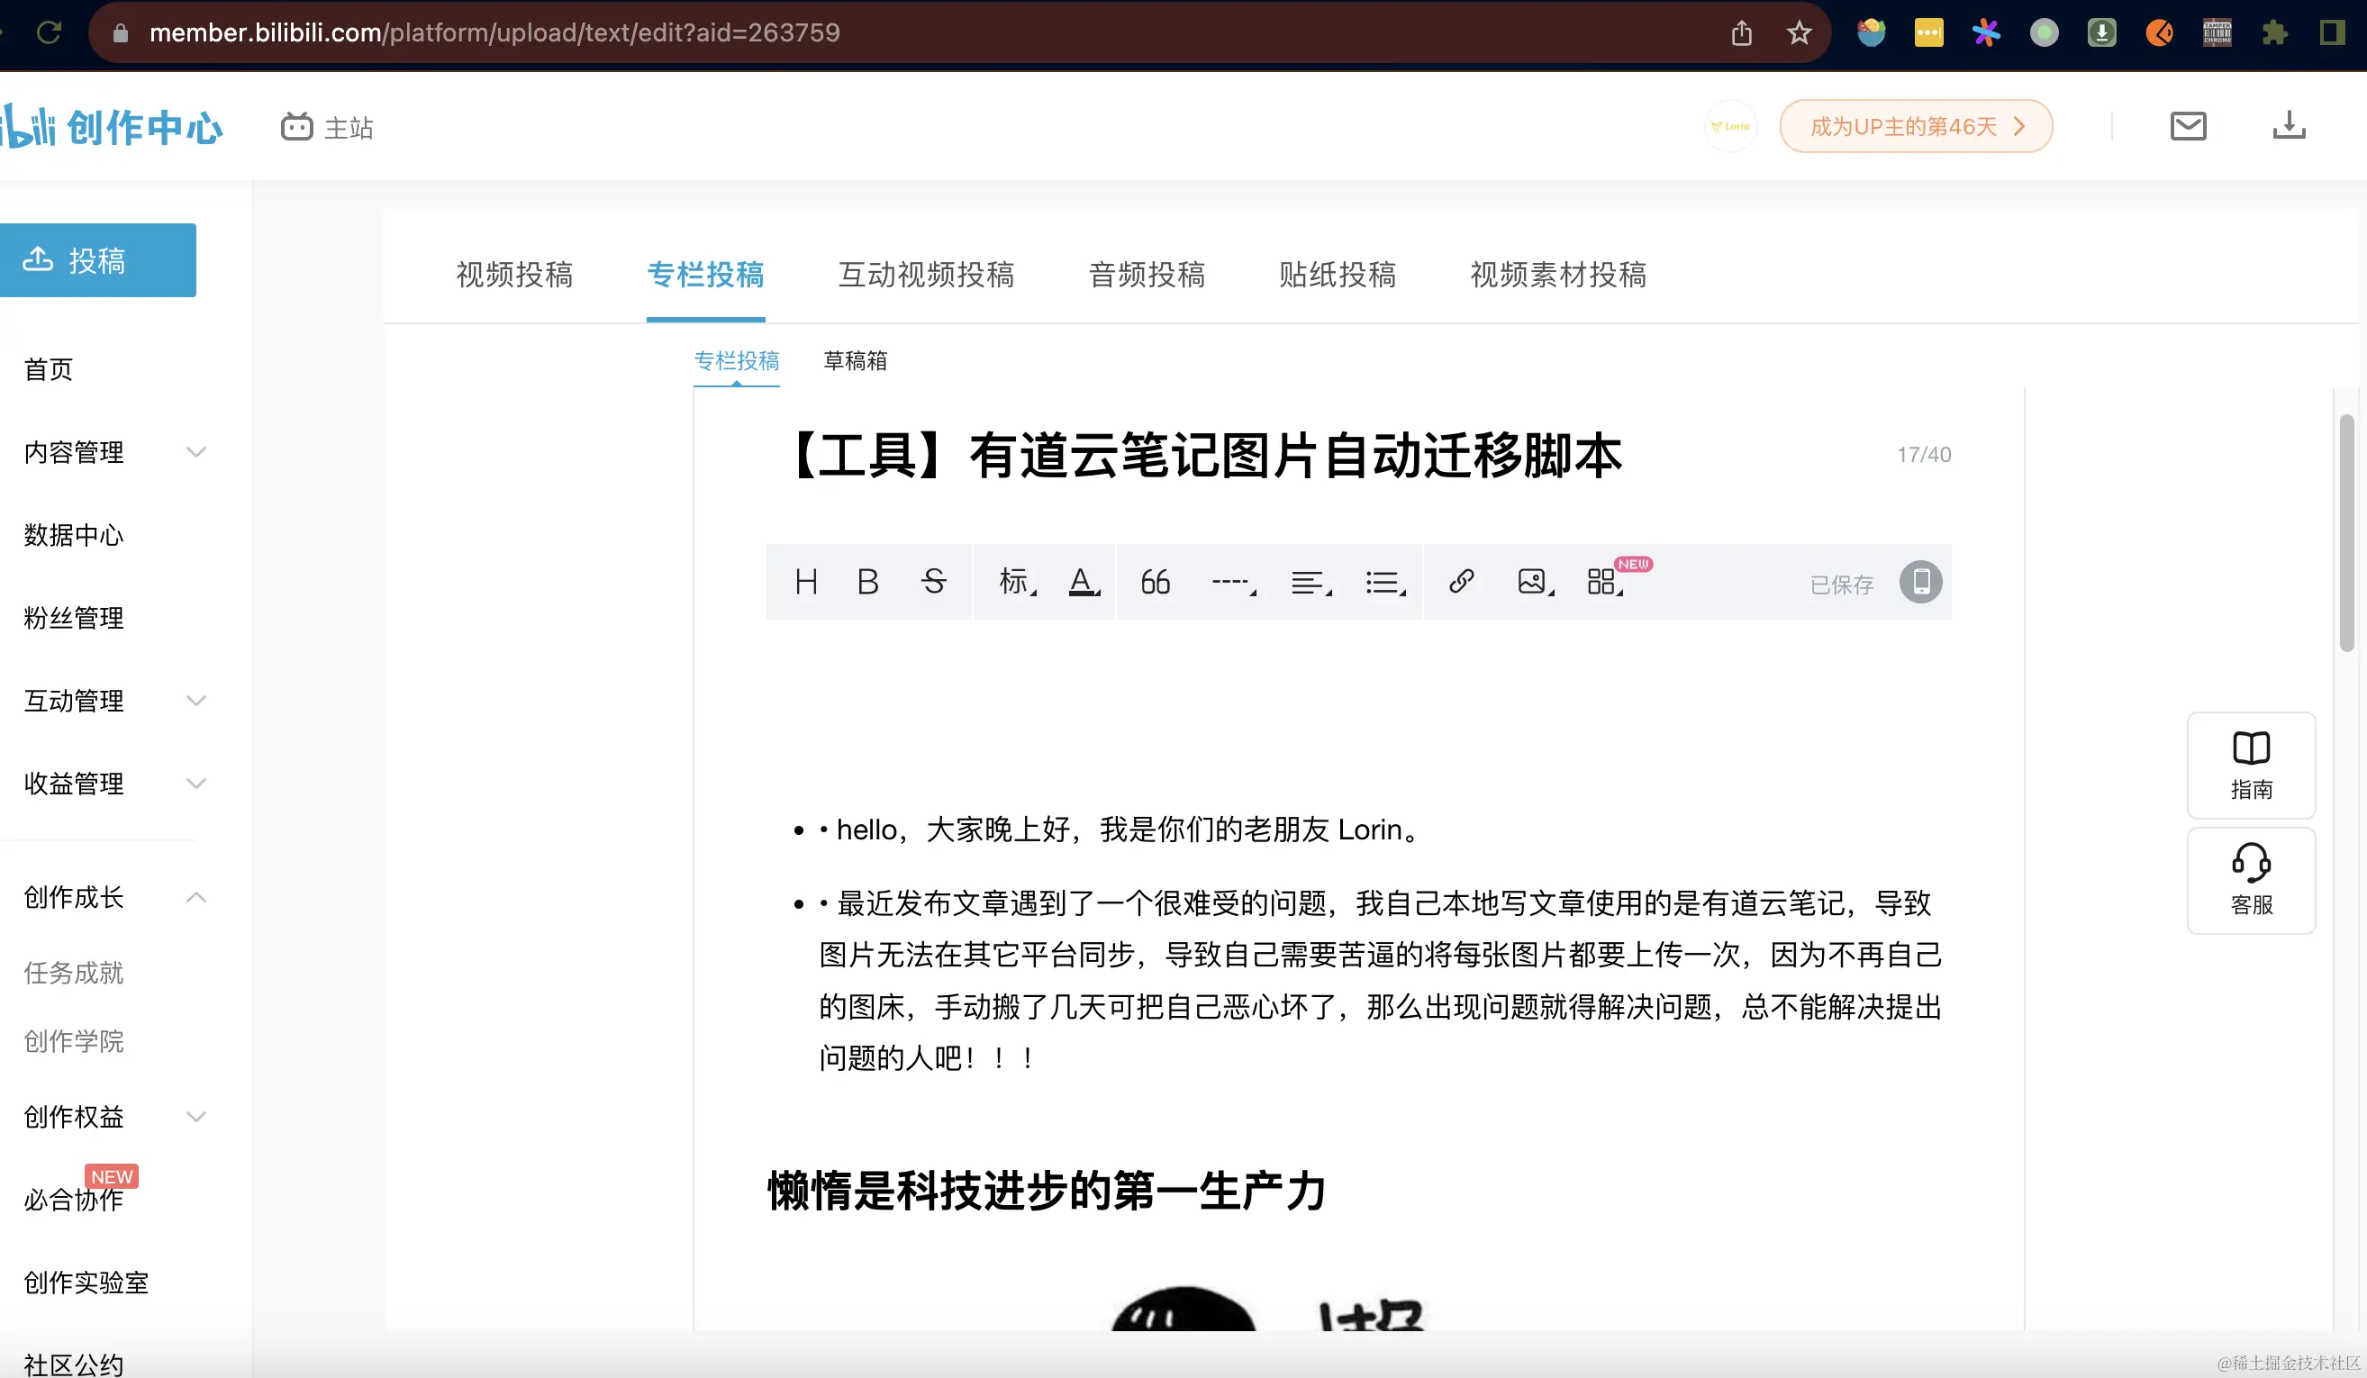Open the font size 标 tool
Viewport: 2367px width, 1378px height.
click(1017, 582)
